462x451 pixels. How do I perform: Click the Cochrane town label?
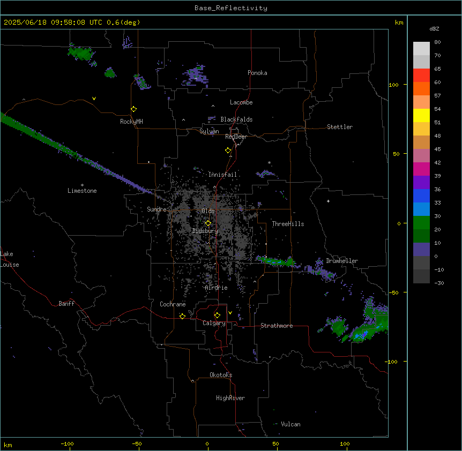pyautogui.click(x=173, y=304)
